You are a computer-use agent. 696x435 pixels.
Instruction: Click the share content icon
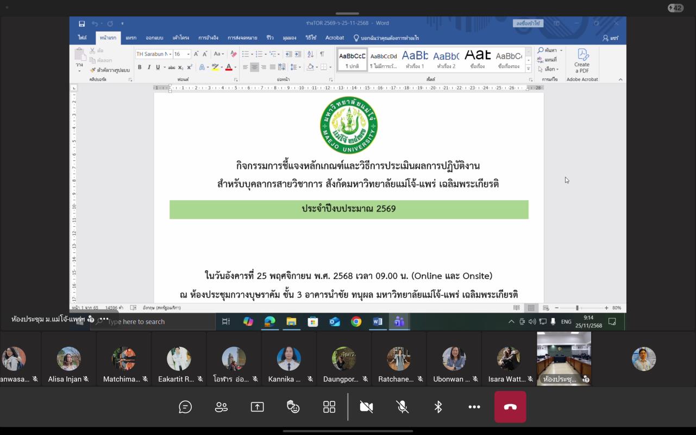[x=257, y=407]
